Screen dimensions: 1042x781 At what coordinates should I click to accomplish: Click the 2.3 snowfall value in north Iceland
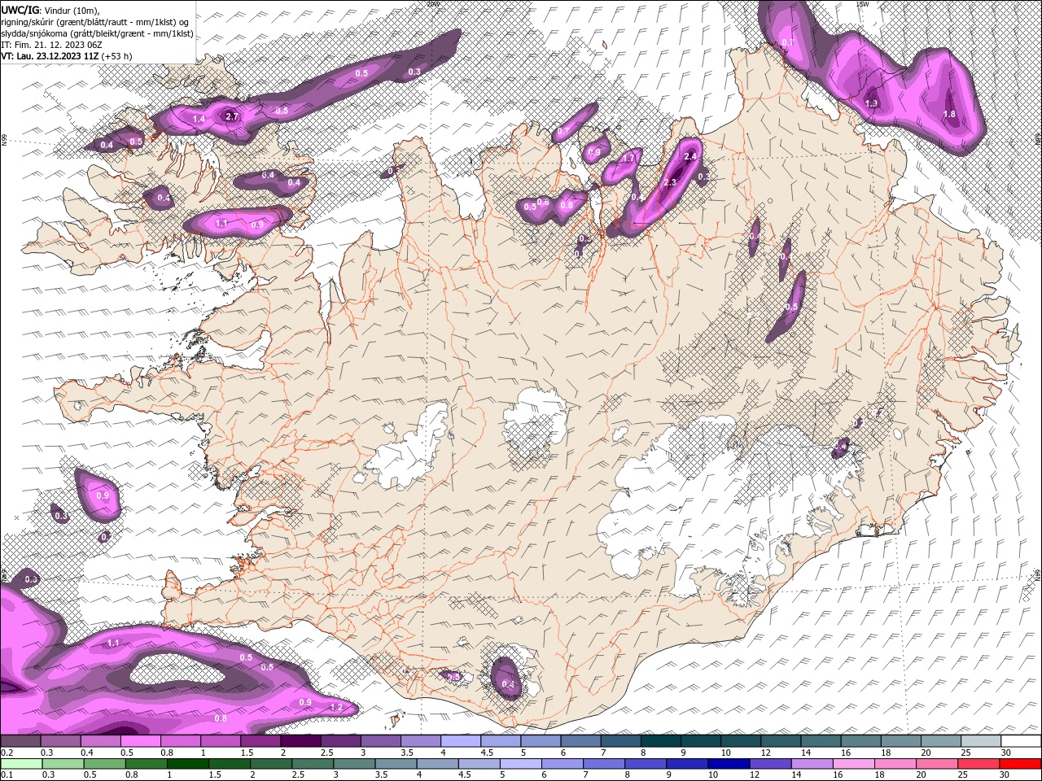(x=670, y=182)
